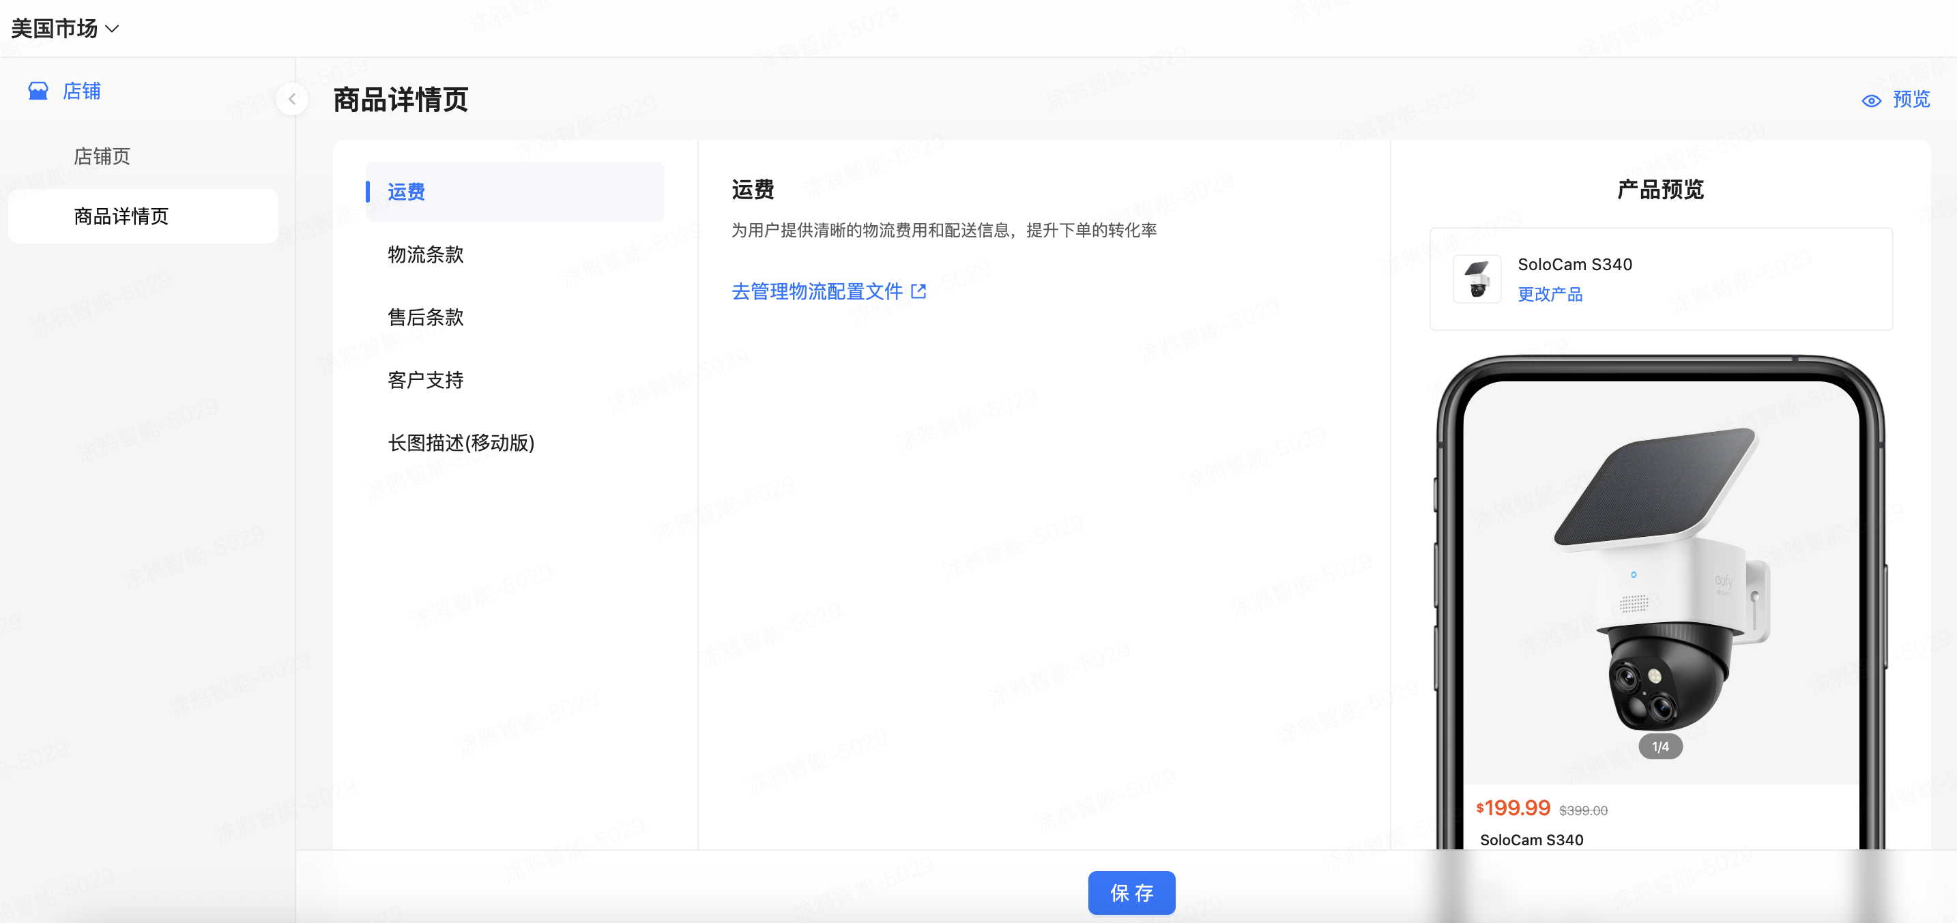Viewport: 1957px width, 923px height.
Task: Go to 店铺页 in the sidebar
Action: [101, 156]
